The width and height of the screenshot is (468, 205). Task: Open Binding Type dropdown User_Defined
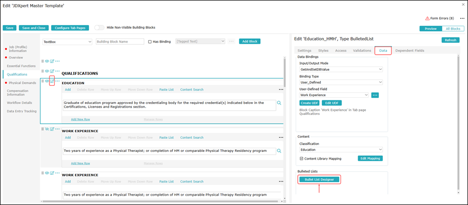341,82
